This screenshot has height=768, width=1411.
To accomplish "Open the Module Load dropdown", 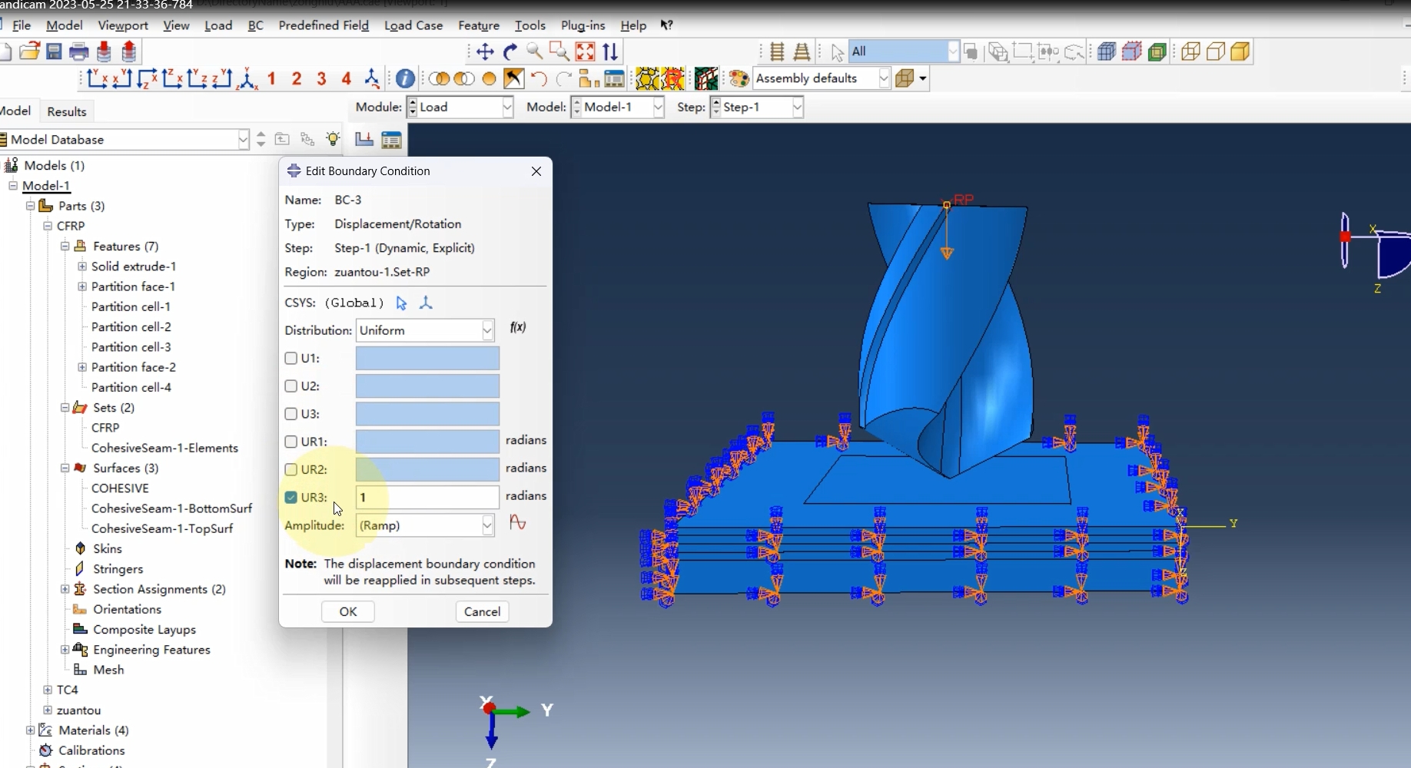I will 460,107.
